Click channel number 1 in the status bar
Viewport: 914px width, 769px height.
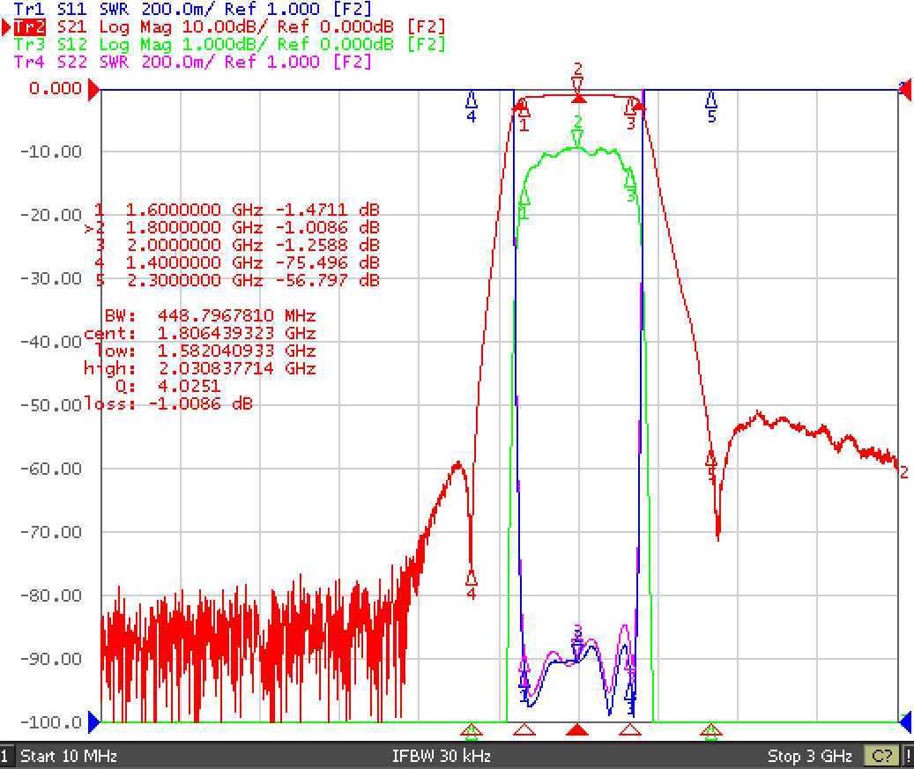point(4,756)
